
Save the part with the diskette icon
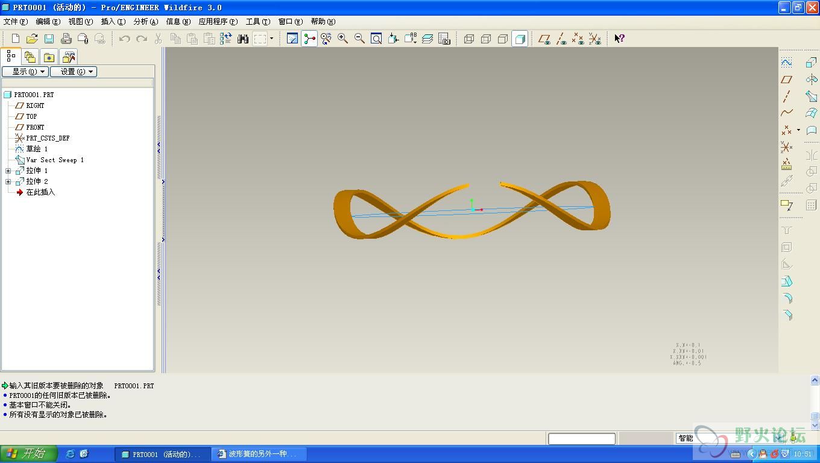pos(49,39)
